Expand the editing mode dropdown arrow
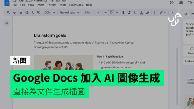This screenshot has width=194, height=109. 165,13
